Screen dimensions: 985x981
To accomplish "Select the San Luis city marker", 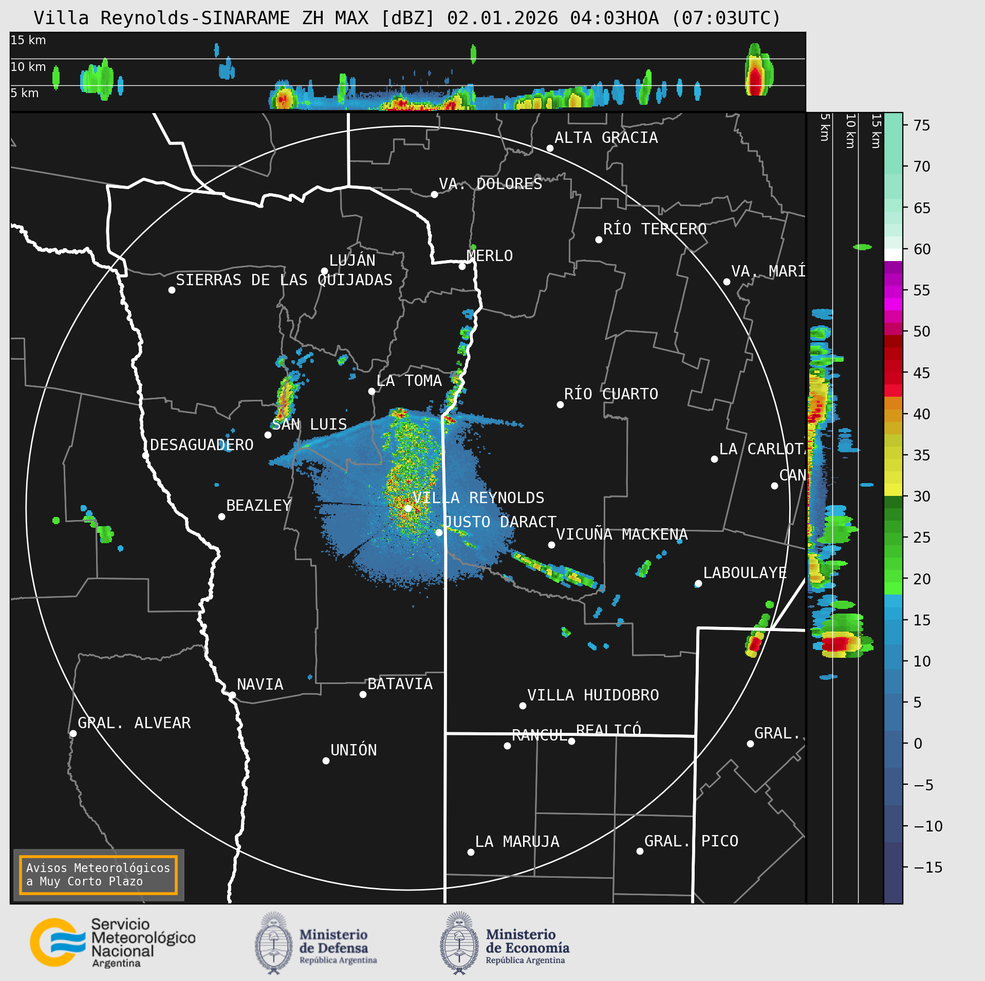I will pyautogui.click(x=268, y=435).
